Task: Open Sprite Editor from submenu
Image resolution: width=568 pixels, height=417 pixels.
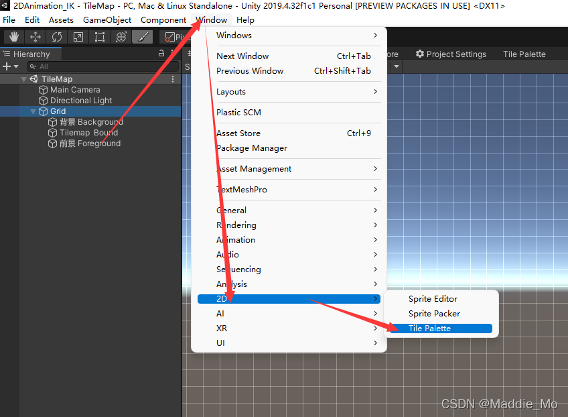Action: tap(441, 299)
